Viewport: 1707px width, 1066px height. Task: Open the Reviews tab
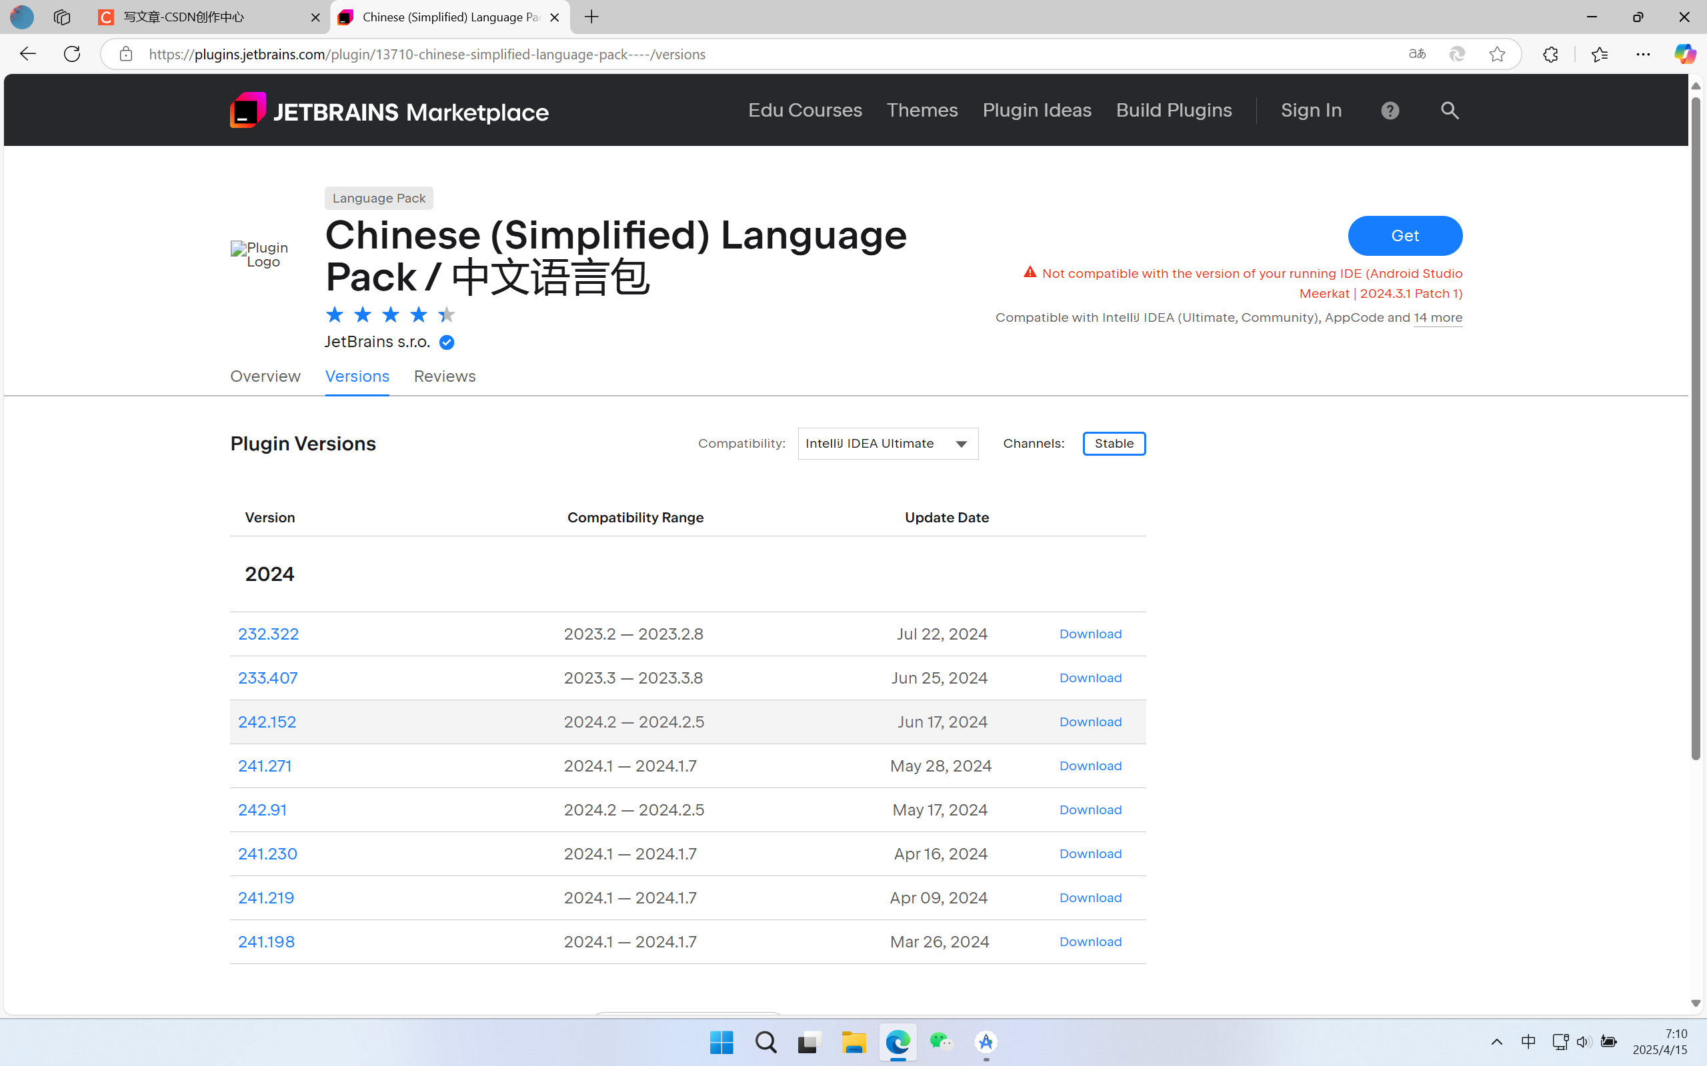click(444, 376)
